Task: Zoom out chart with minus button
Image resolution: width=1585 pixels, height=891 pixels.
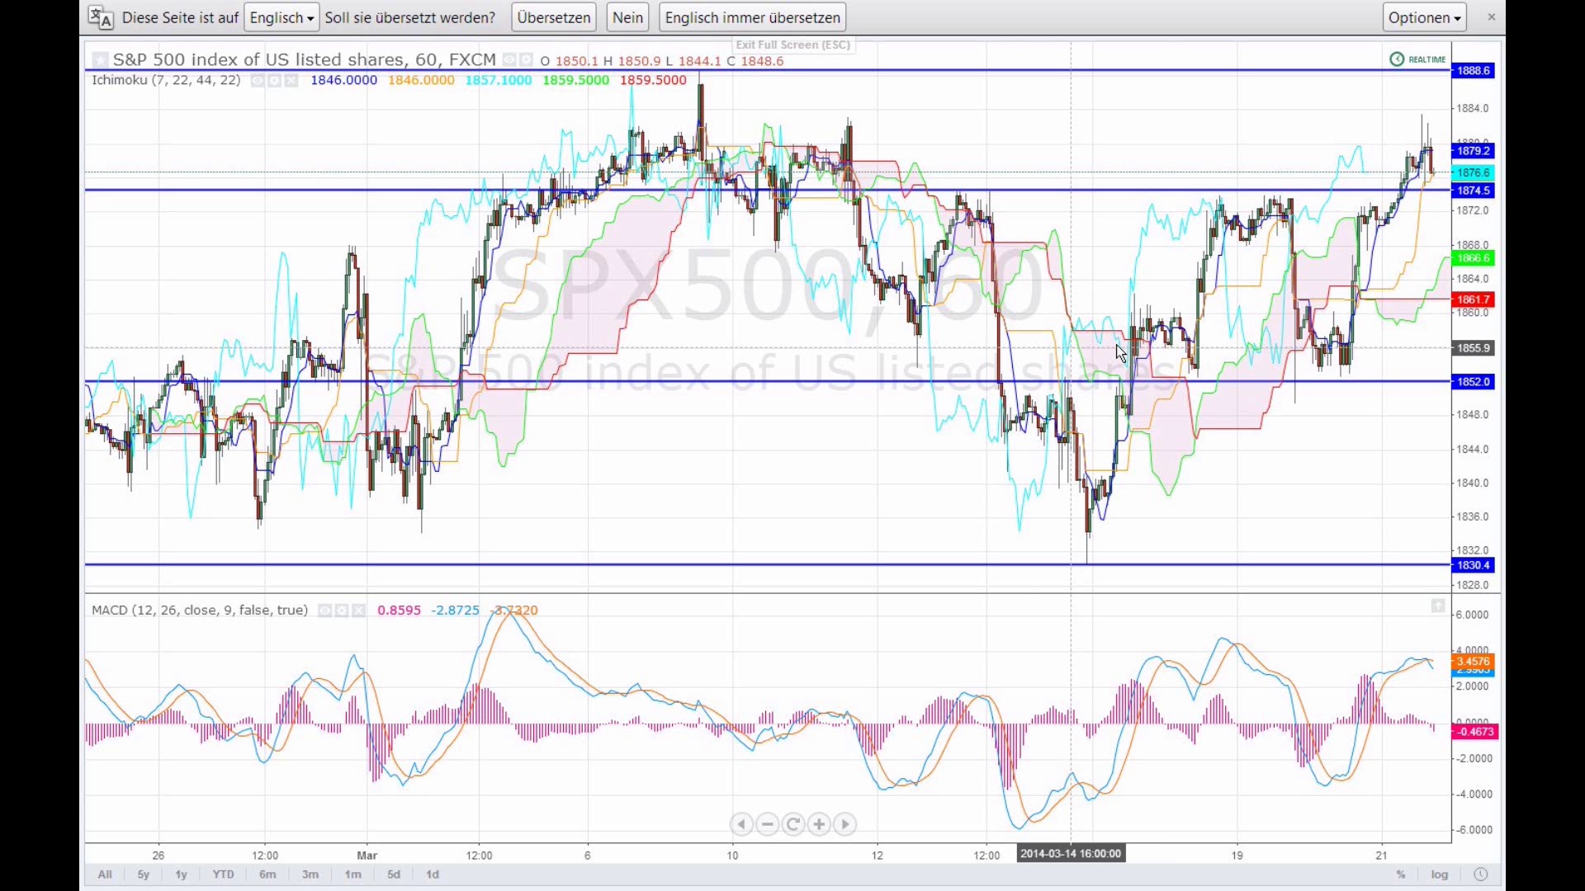Action: 768,824
